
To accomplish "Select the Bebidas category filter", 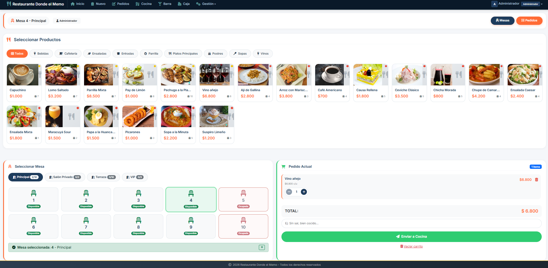I will [41, 53].
